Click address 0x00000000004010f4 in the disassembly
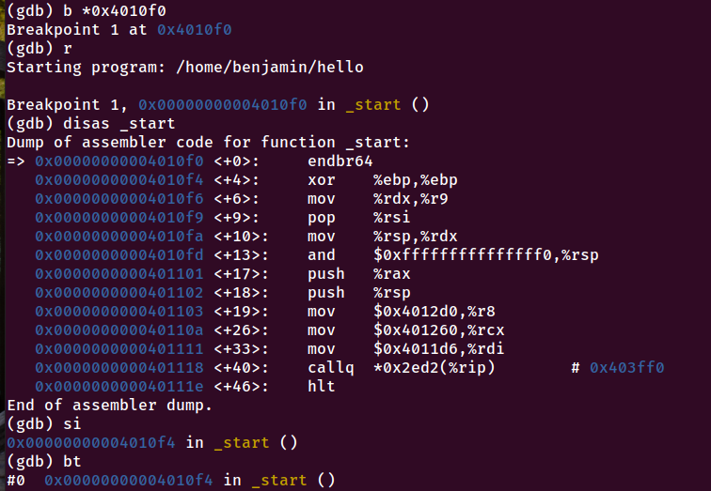Screen dimensions: 711x491 (119, 180)
